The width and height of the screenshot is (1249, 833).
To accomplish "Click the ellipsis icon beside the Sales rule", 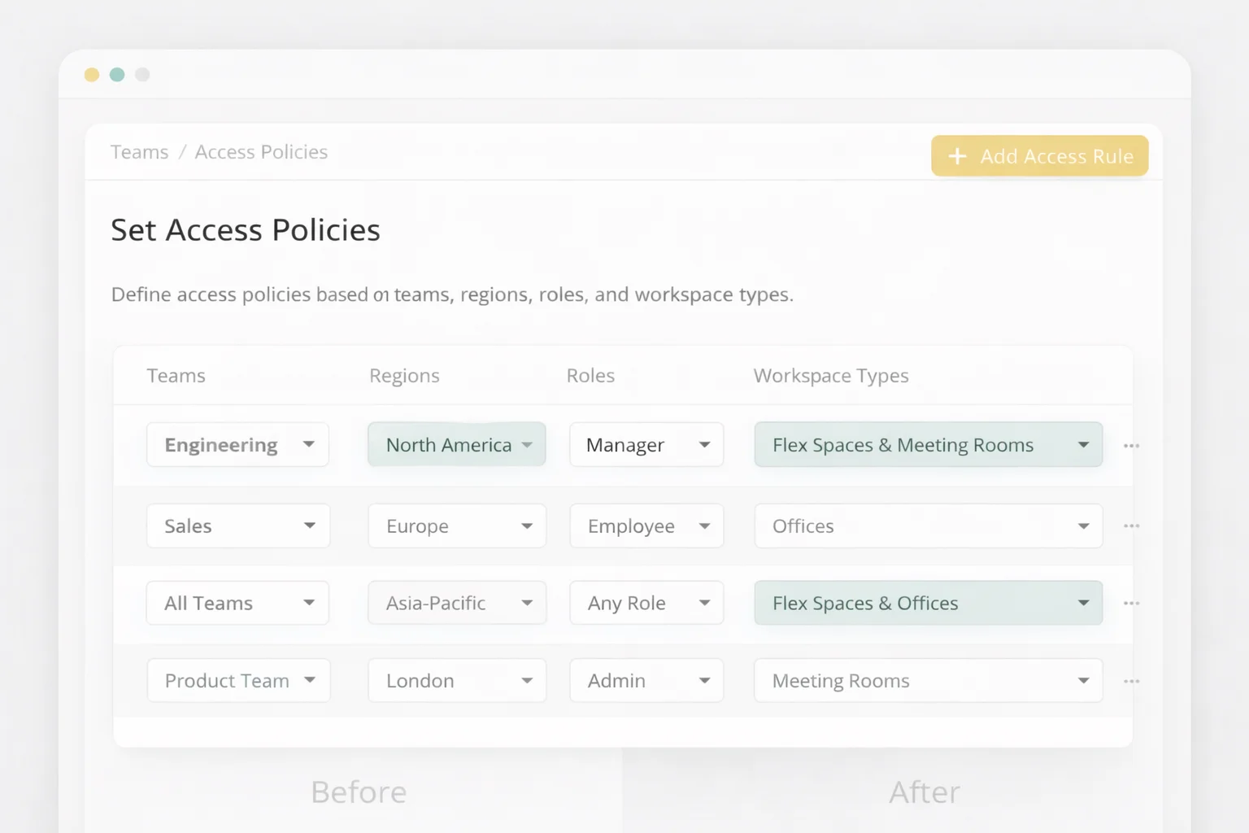I will (x=1131, y=526).
